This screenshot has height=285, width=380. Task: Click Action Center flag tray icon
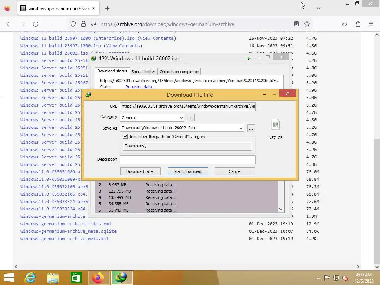327,278
